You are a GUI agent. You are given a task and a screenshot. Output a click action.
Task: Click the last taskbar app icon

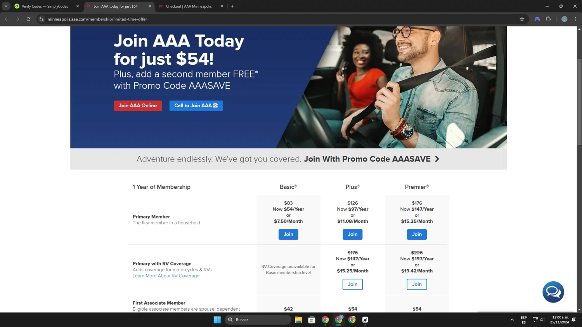[365, 320]
